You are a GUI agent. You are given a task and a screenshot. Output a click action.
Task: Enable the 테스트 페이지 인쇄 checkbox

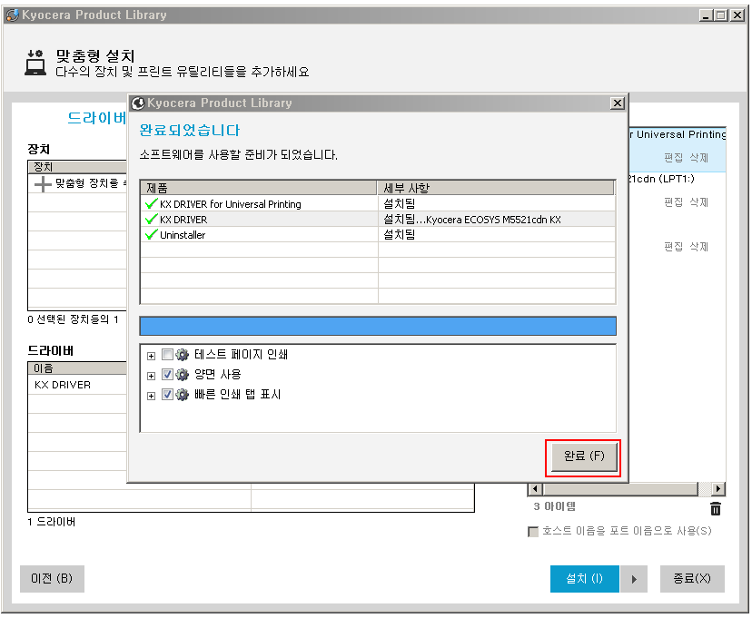point(167,355)
